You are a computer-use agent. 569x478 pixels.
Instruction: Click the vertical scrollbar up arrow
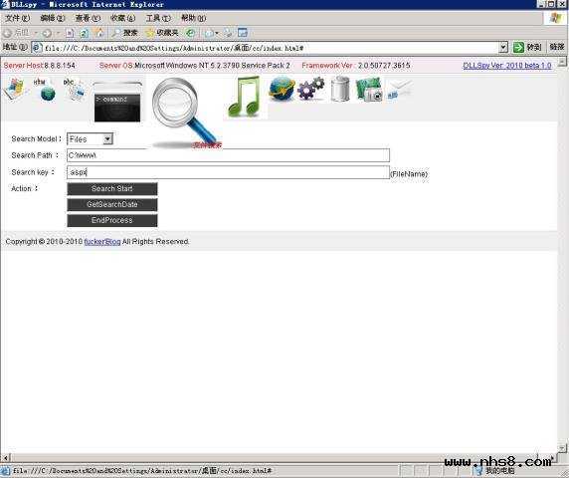coord(562,62)
